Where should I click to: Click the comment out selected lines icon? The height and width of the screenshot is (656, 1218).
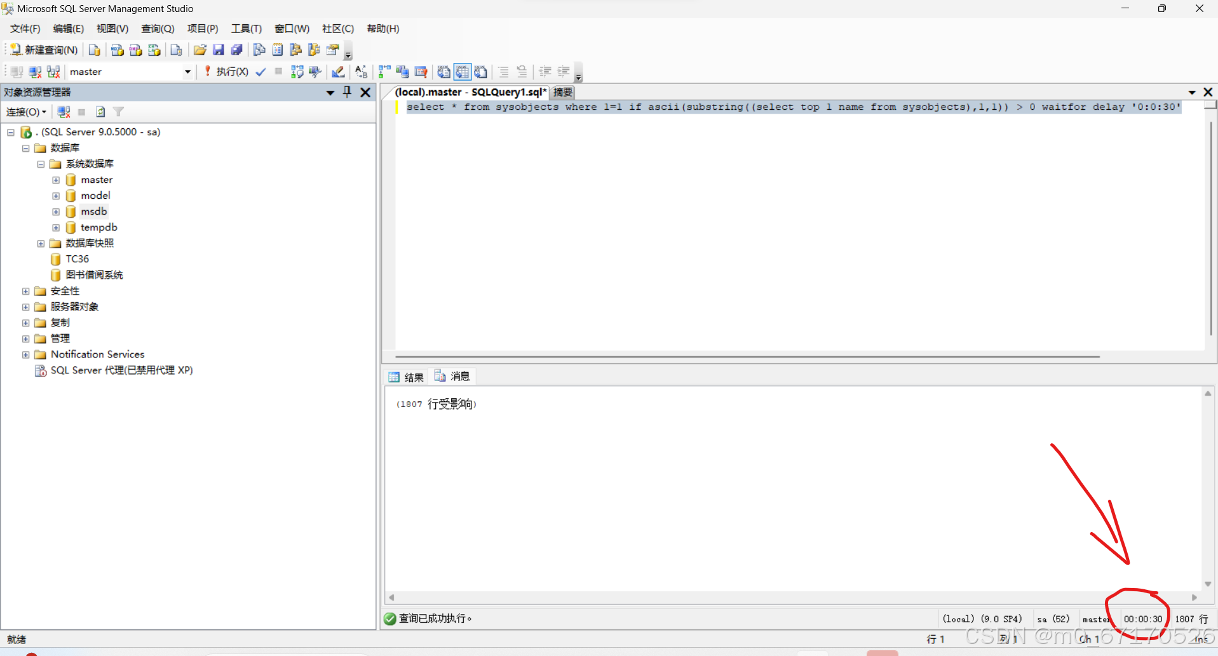(x=504, y=72)
